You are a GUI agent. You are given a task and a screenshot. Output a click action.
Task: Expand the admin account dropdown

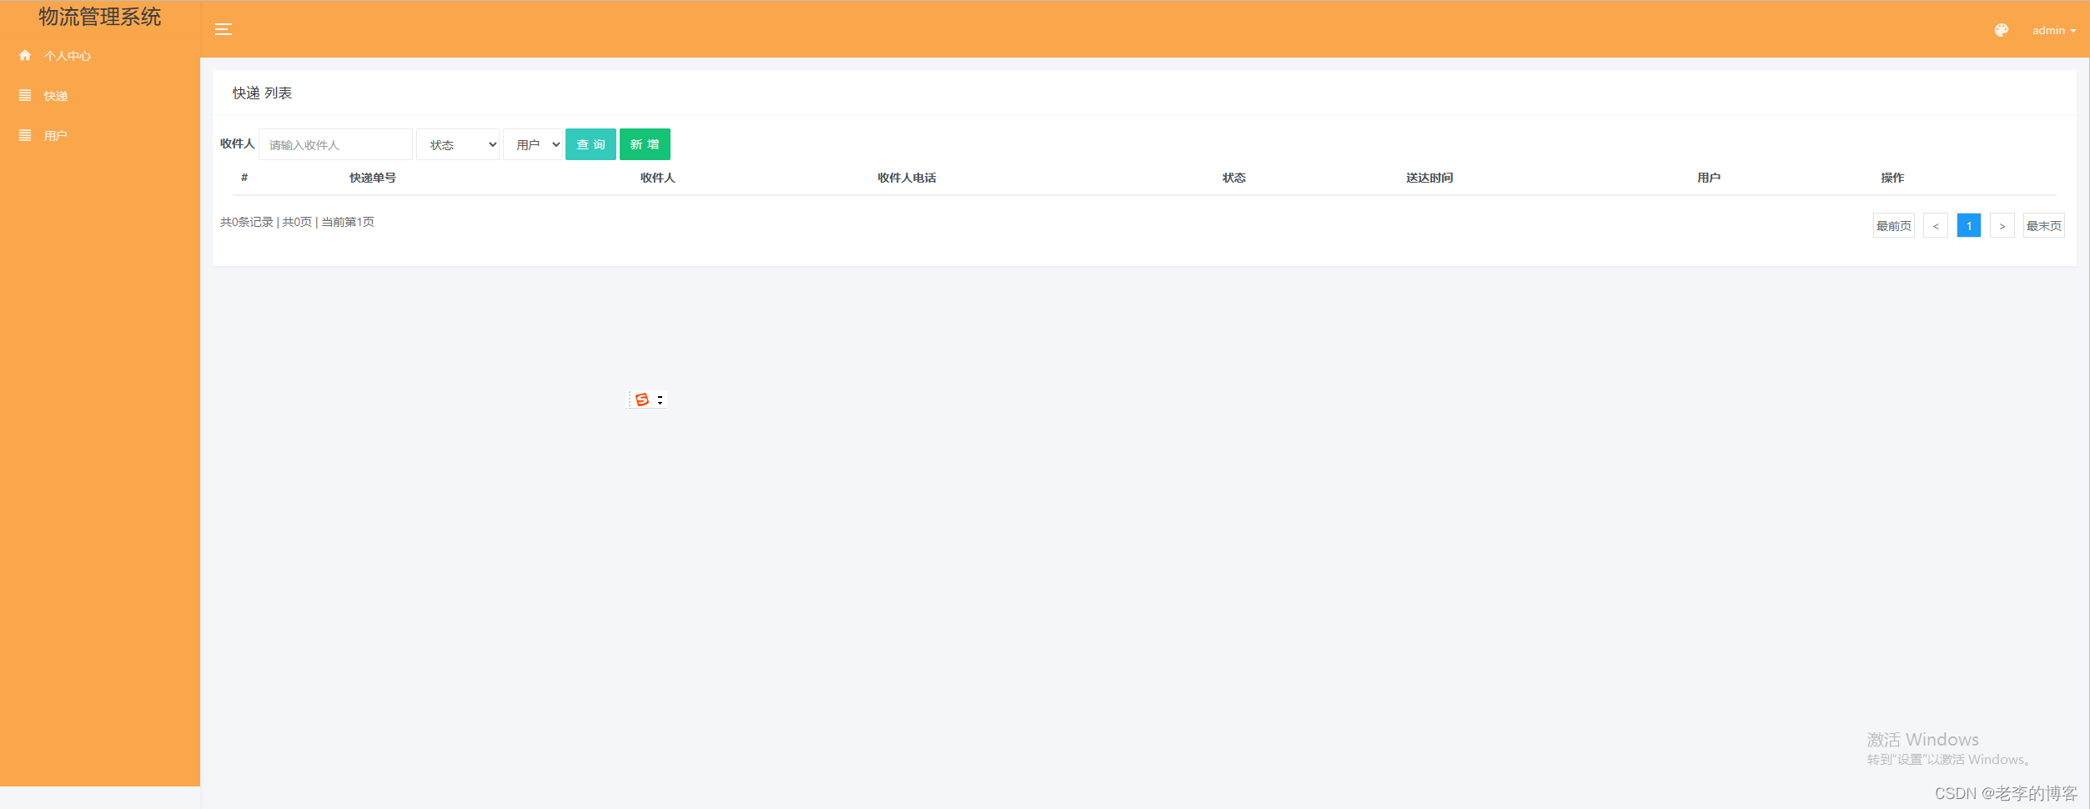tap(2054, 30)
